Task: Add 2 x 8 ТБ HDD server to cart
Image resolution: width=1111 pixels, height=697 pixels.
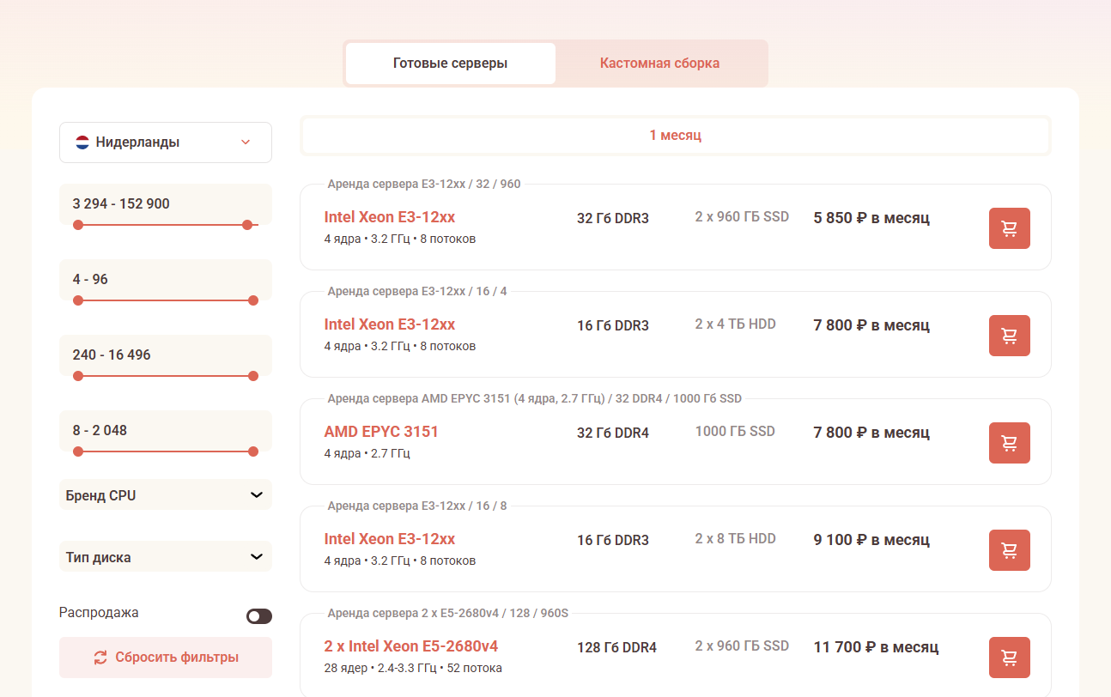Action: tap(1010, 550)
